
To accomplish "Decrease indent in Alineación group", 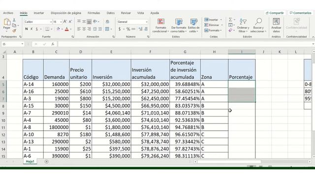I will pyautogui.click(x=94, y=29).
